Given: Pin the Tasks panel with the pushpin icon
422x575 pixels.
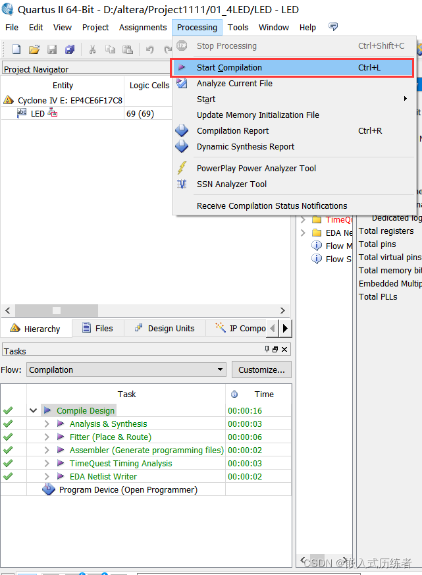Looking at the screenshot, I should click(x=267, y=349).
